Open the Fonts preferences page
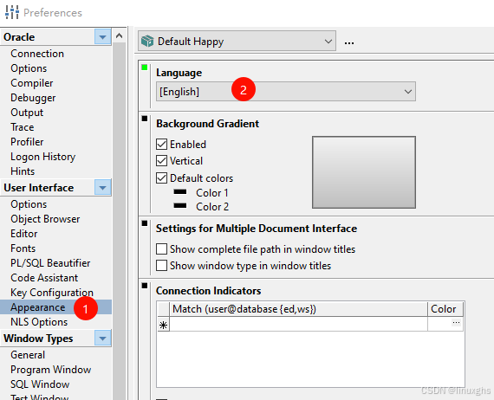 click(23, 248)
